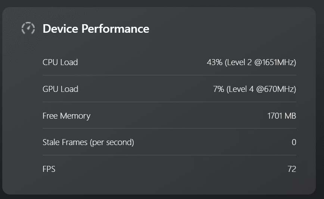324x199 pixels.
Task: Click the CPU Load label
Action: [60, 62]
